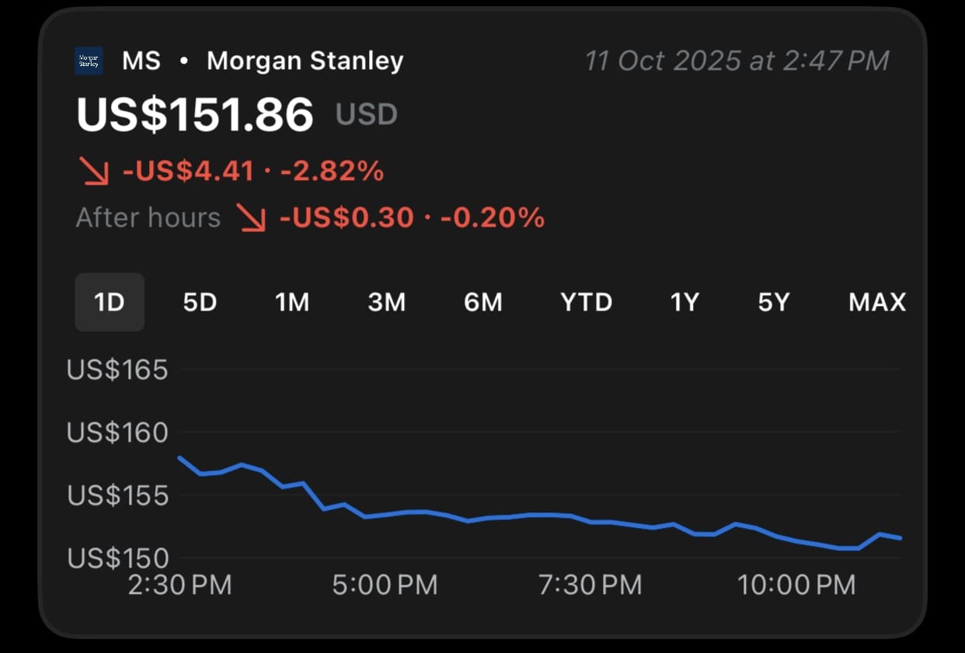
Task: Click the after hours down arrow icon
Action: pos(252,219)
